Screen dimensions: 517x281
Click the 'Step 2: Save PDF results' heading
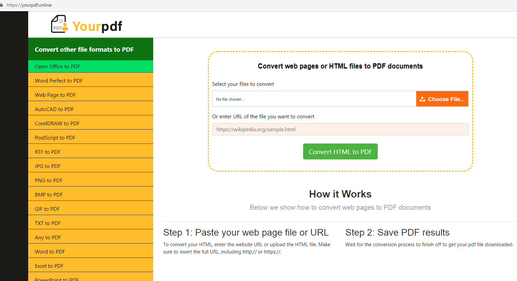[x=397, y=233]
